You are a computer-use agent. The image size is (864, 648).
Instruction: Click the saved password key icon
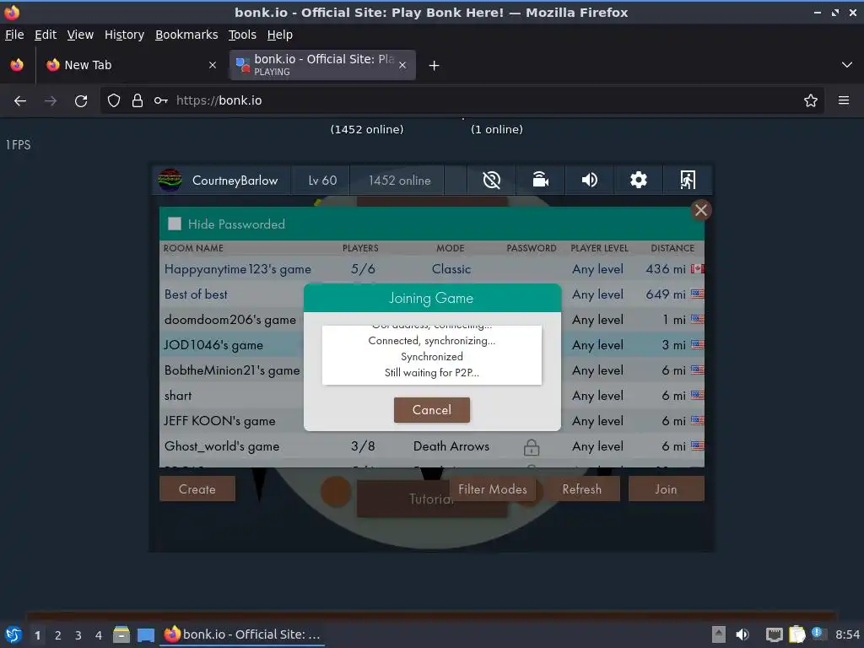[160, 101]
